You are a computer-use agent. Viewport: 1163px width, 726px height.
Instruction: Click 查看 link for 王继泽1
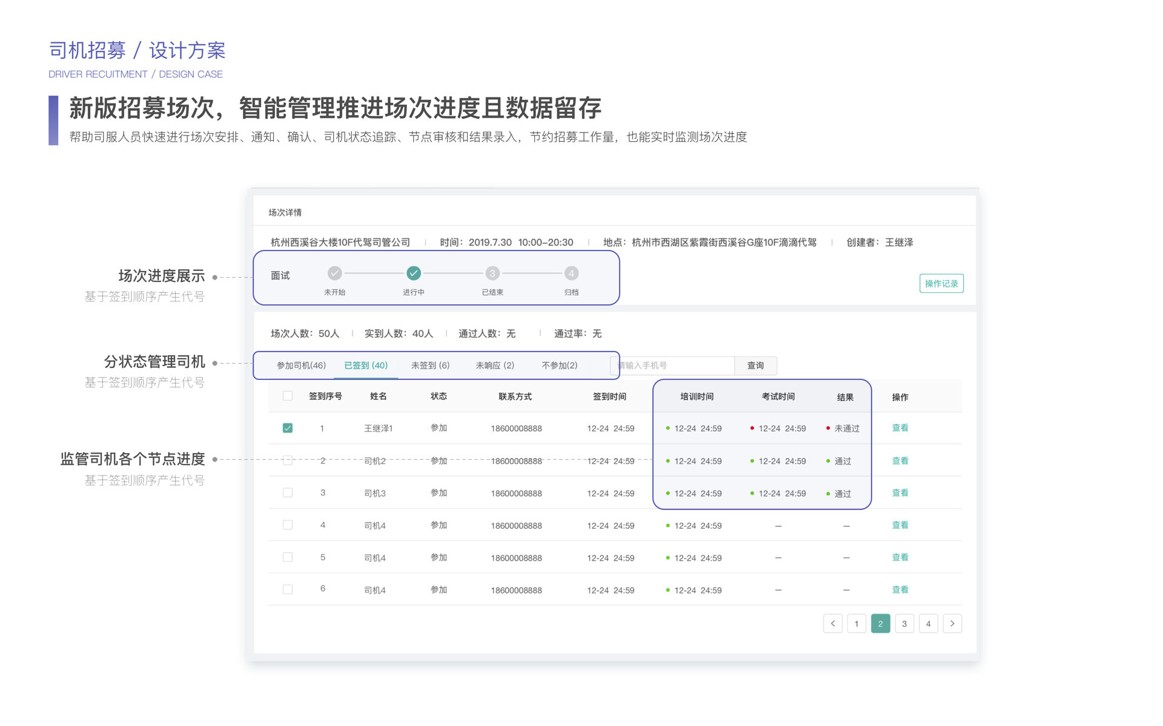coord(900,428)
